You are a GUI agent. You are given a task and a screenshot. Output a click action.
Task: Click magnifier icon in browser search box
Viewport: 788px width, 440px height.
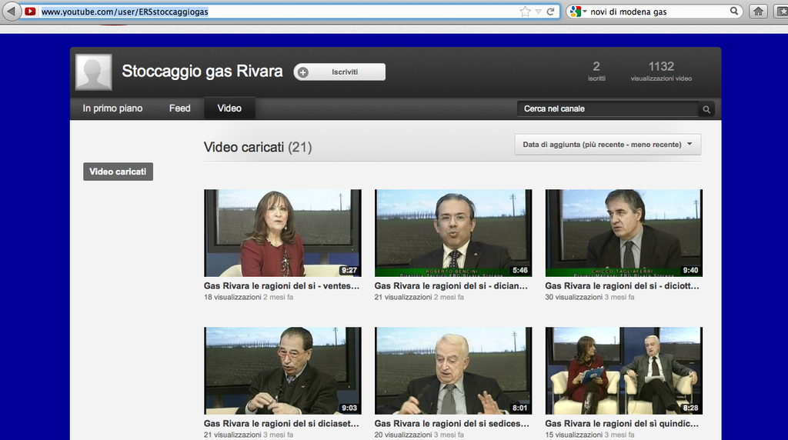734,12
